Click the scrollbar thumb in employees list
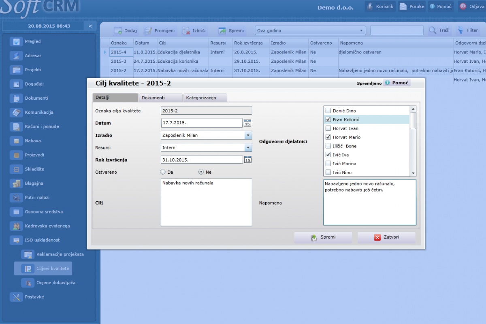The height and width of the screenshot is (324, 486). [413, 121]
